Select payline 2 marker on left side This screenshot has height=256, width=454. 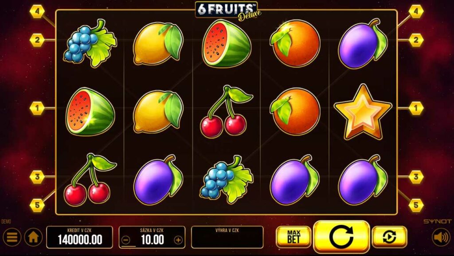click(37, 40)
